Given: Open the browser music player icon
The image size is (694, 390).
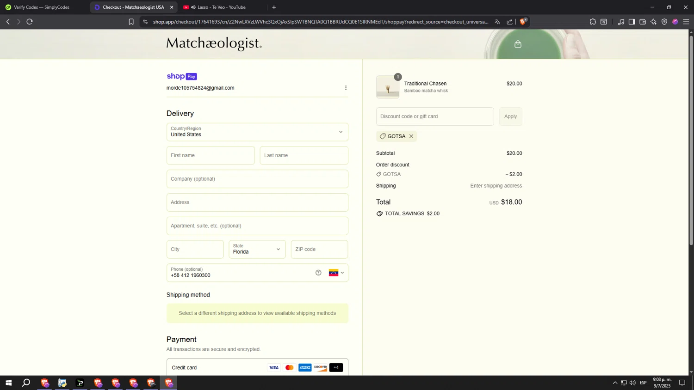Looking at the screenshot, I should pyautogui.click(x=621, y=22).
